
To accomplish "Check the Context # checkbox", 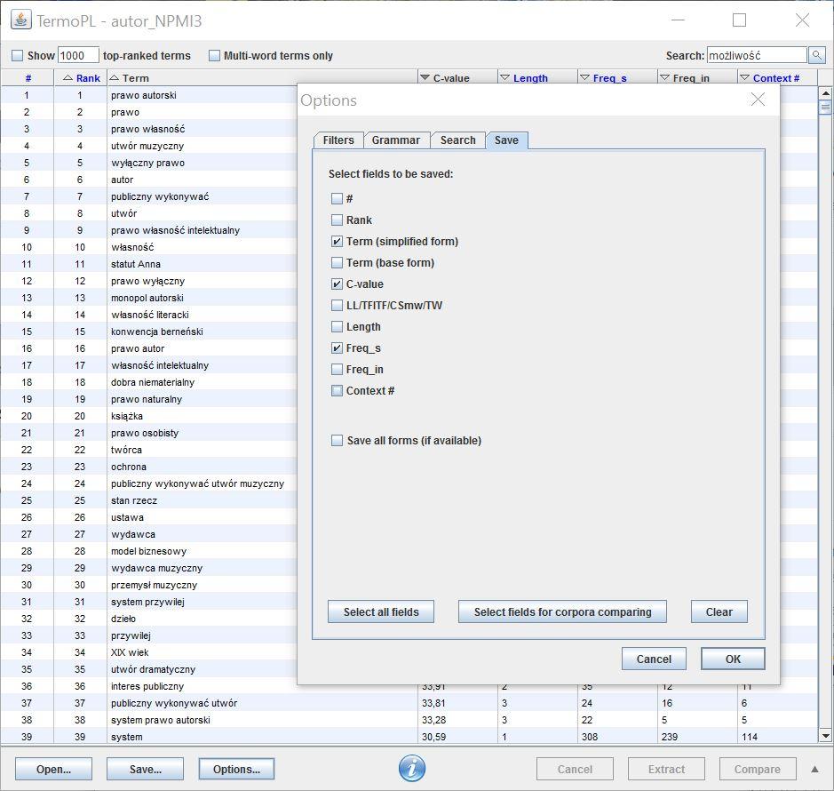I will (x=337, y=390).
